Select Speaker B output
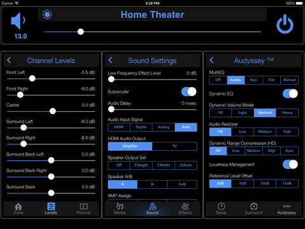 click(x=152, y=184)
